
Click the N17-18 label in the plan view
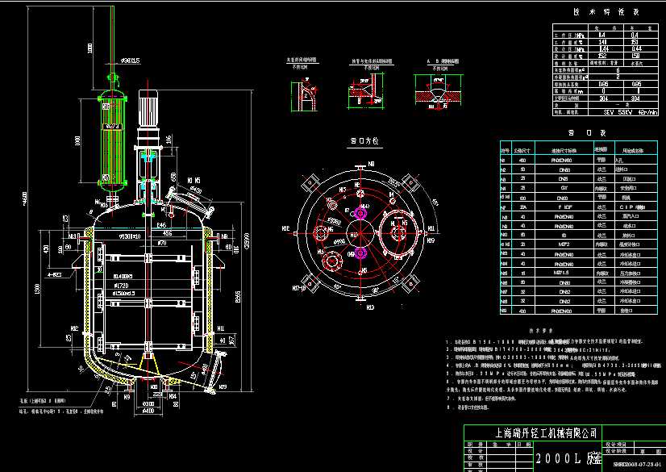click(x=299, y=289)
